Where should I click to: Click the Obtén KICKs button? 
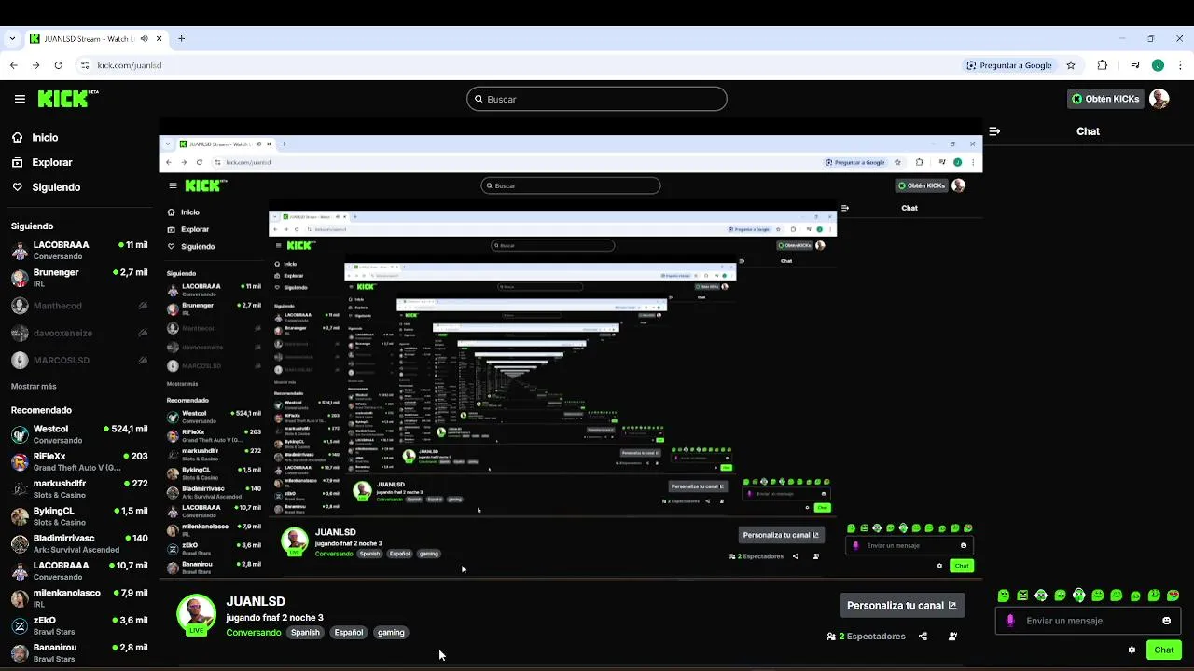tap(1104, 99)
